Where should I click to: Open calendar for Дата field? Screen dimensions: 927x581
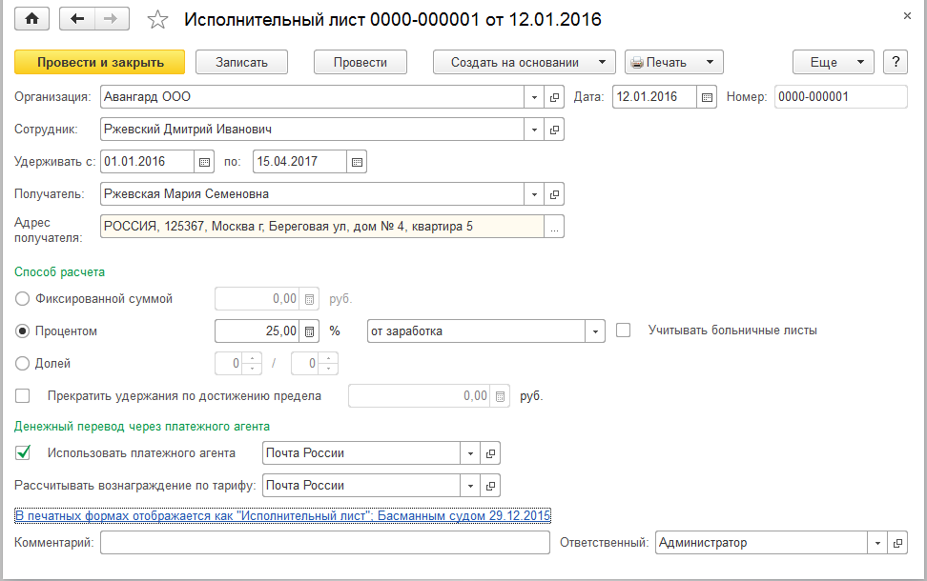[707, 97]
